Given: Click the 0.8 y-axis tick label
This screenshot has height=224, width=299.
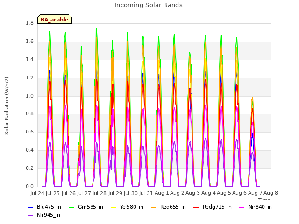Looking at the screenshot, I should tap(29, 114).
